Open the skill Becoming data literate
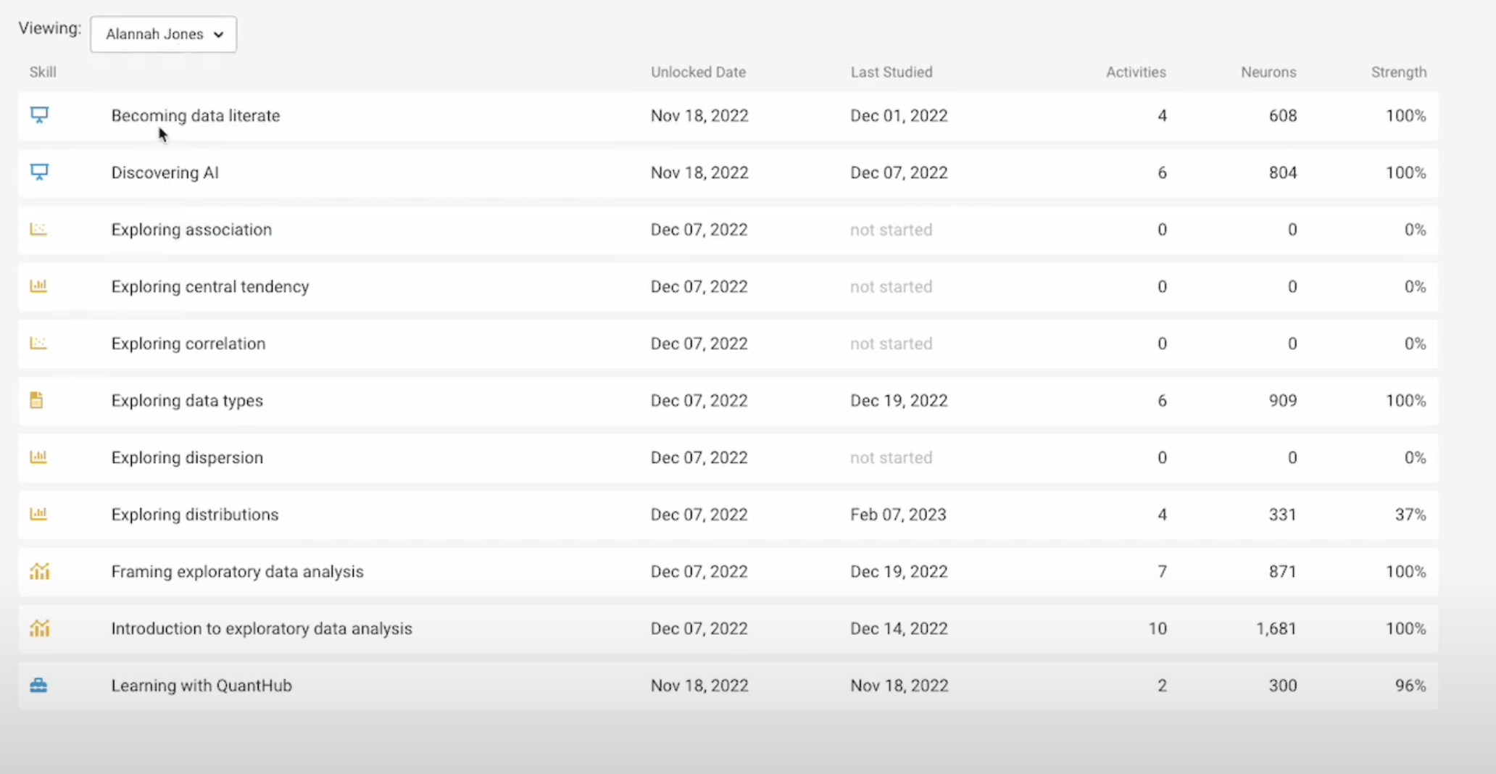Viewport: 1496px width, 774px height. coord(195,115)
